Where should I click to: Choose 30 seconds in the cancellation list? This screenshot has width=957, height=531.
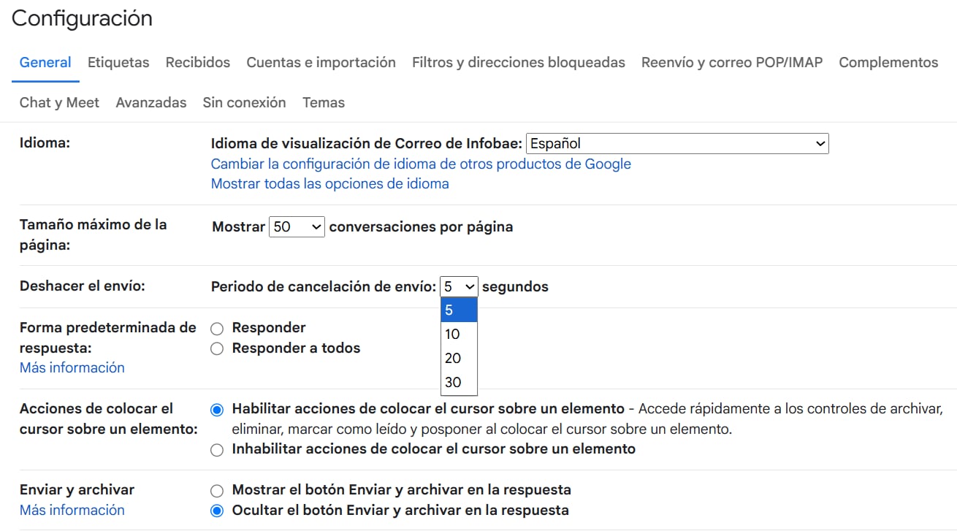tap(459, 383)
